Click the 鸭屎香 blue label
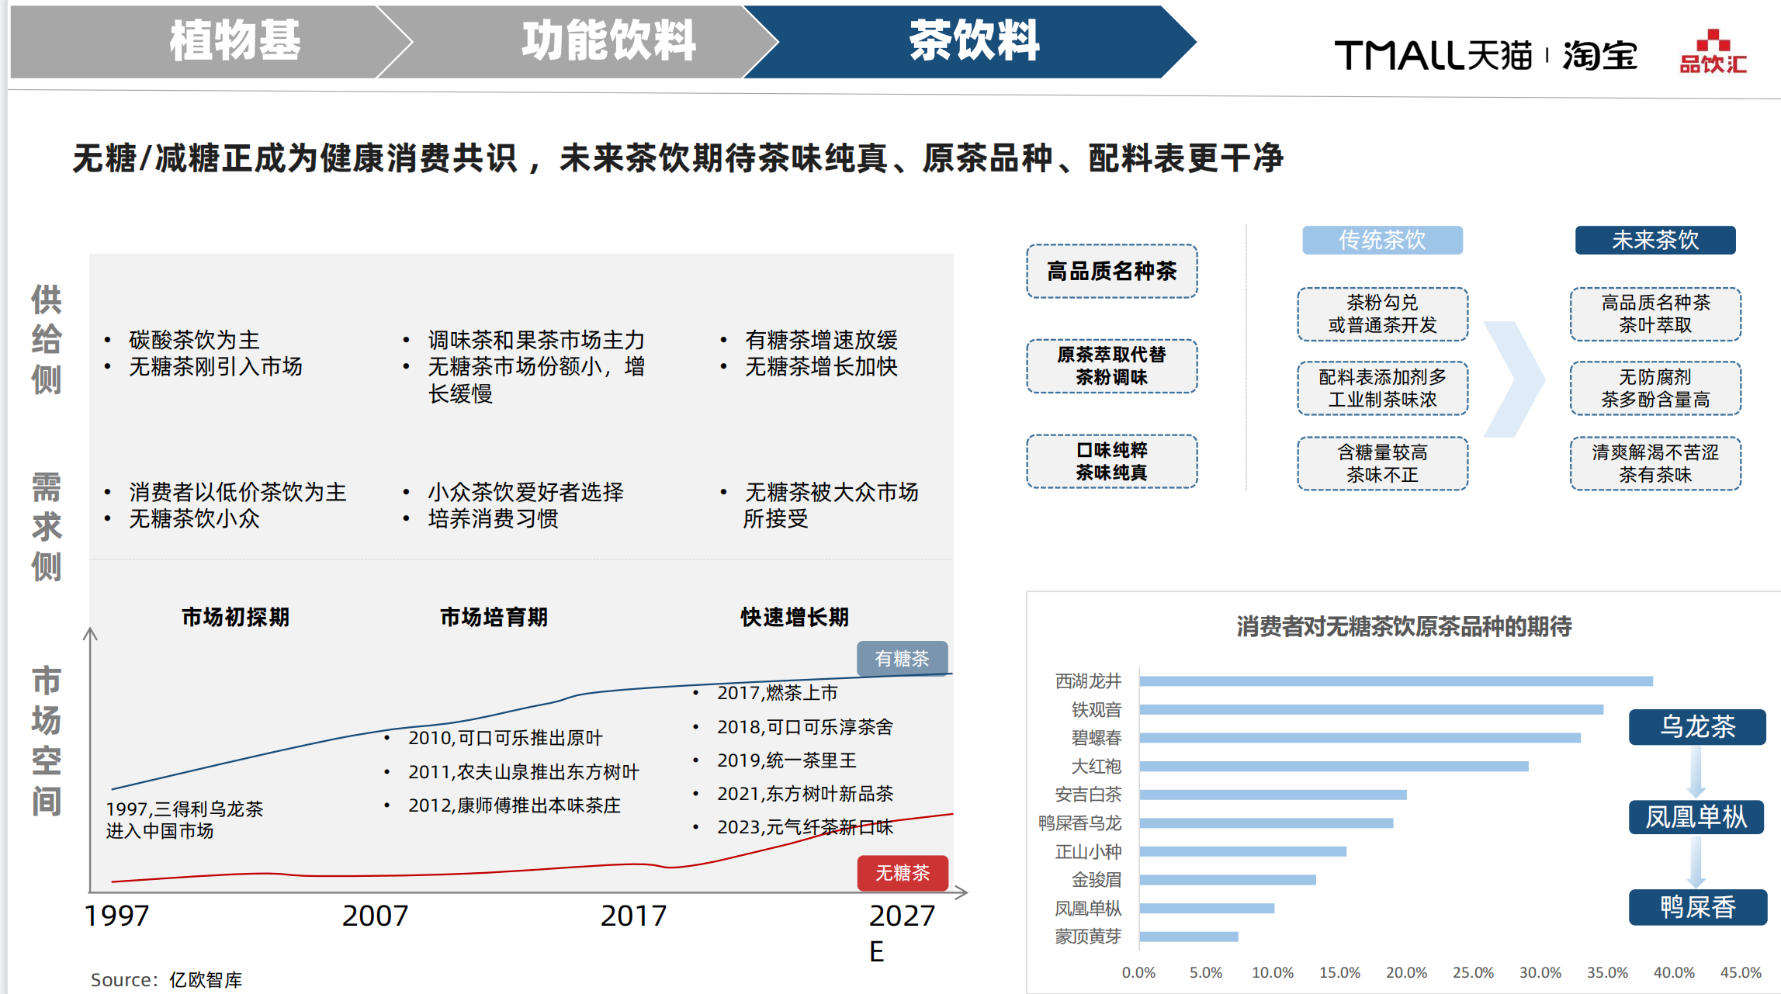This screenshot has height=994, width=1781. click(x=1698, y=907)
